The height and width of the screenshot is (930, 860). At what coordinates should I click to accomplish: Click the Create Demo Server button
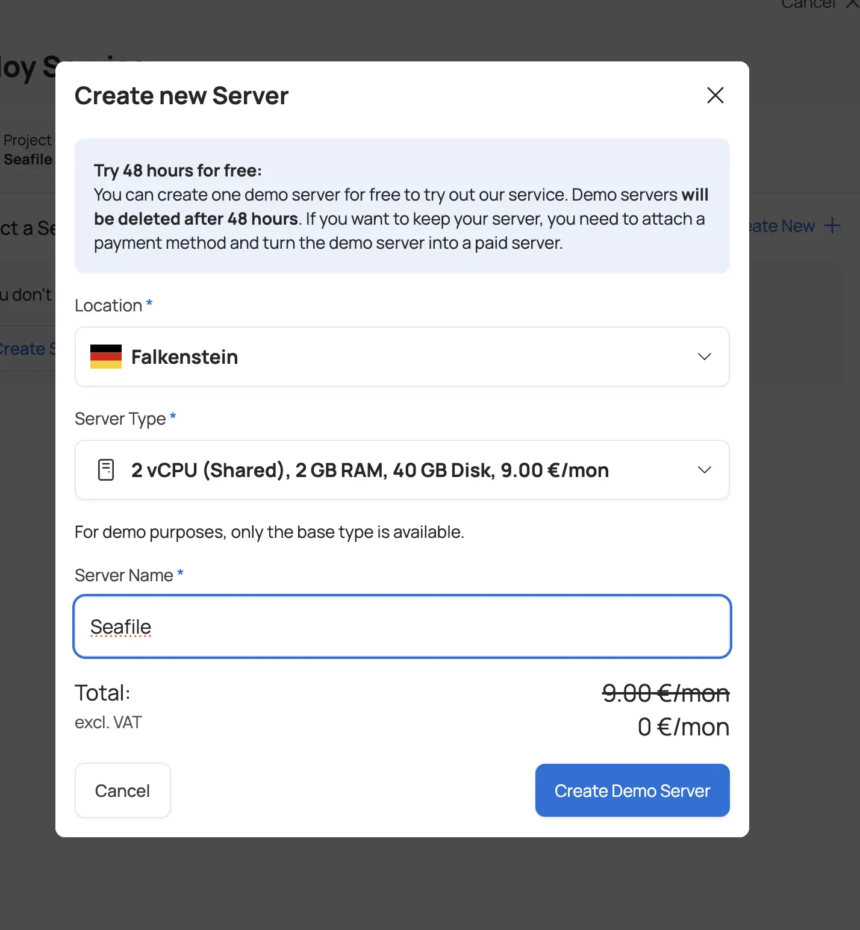(632, 790)
